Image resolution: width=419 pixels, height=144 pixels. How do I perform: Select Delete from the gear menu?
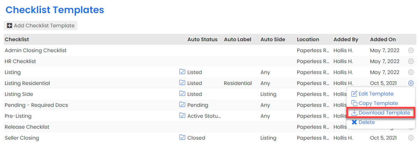(x=366, y=122)
